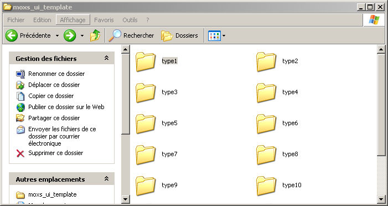Open the Edition menu
The height and width of the screenshot is (206, 388).
coord(42,20)
